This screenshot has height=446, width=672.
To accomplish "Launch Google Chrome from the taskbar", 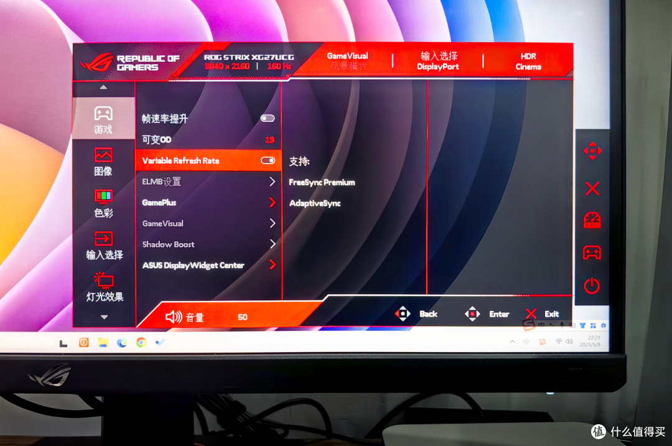I will [141, 342].
